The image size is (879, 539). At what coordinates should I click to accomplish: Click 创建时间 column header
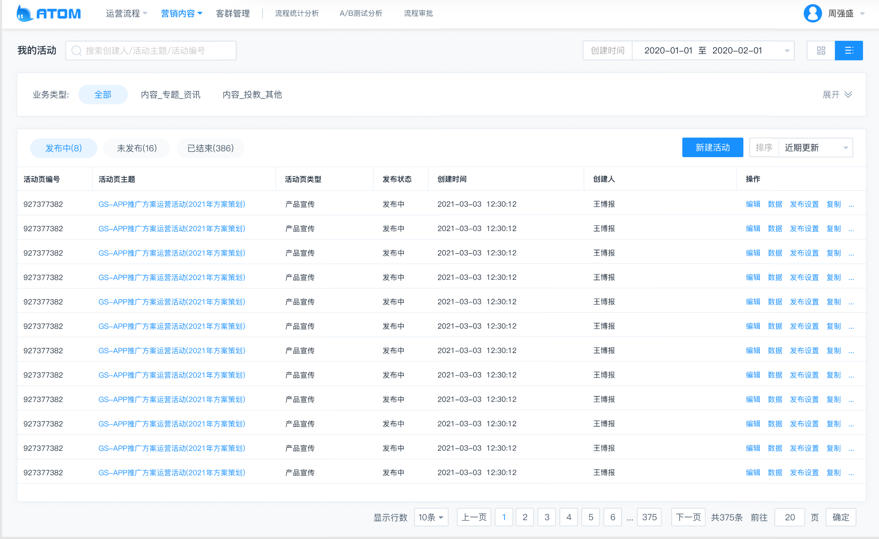(x=452, y=179)
